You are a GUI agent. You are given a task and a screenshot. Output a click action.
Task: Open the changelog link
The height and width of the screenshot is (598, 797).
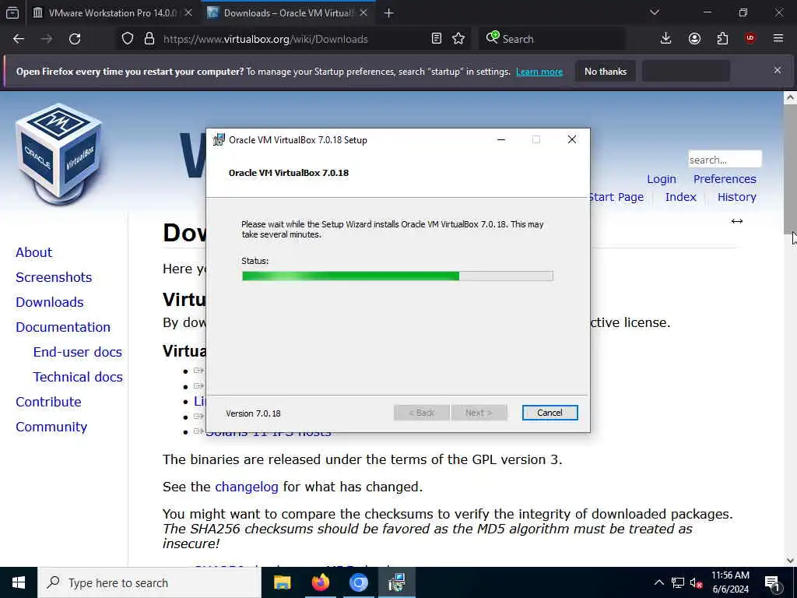[247, 487]
